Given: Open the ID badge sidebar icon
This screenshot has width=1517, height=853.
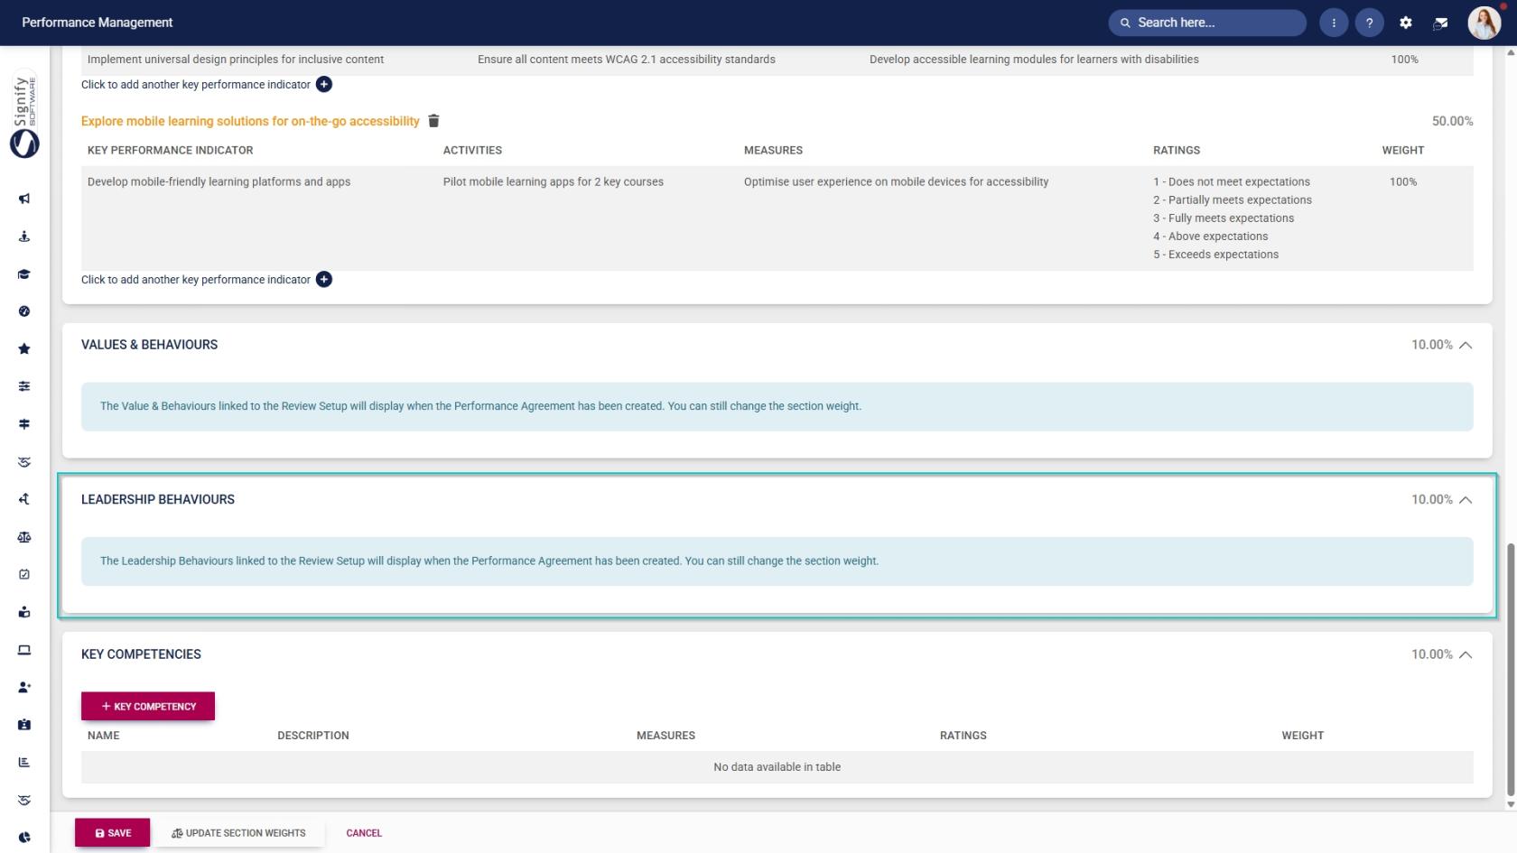Looking at the screenshot, I should (24, 725).
